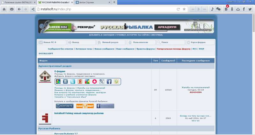Viewport: 255px width, 135px height.
Task: Click the media previous track button
Action: [x=193, y=9]
